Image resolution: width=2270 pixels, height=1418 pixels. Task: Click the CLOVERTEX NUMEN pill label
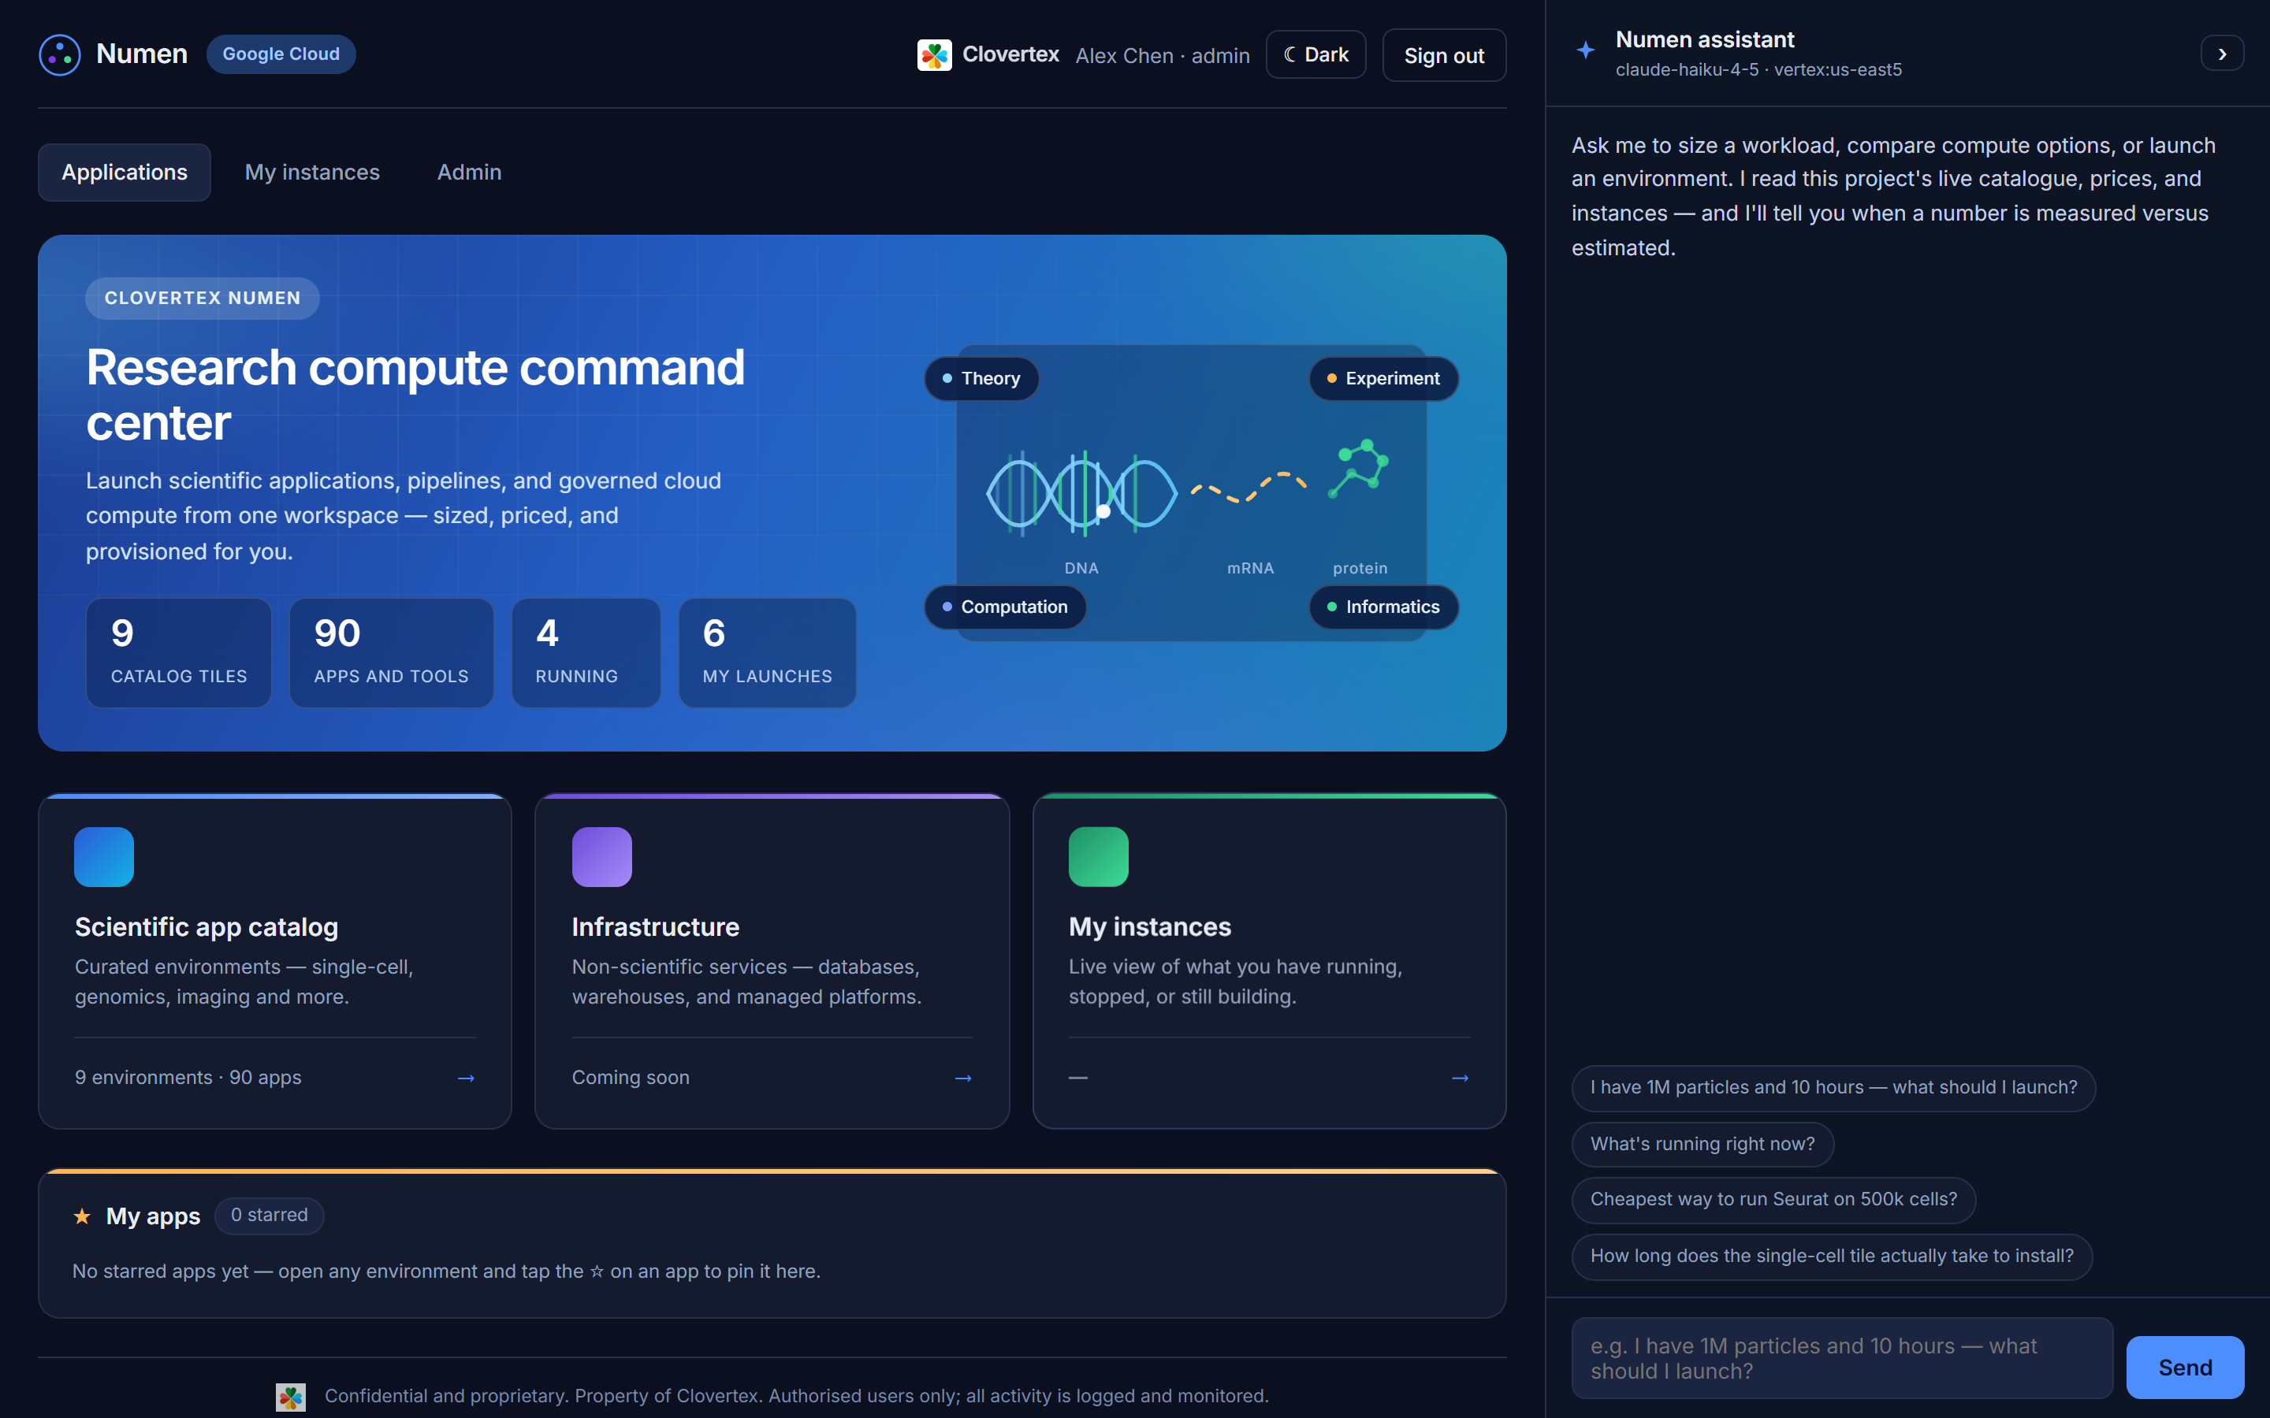203,297
